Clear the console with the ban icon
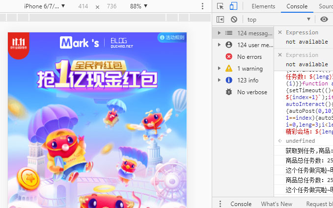The image size is (333, 208). click(234, 20)
